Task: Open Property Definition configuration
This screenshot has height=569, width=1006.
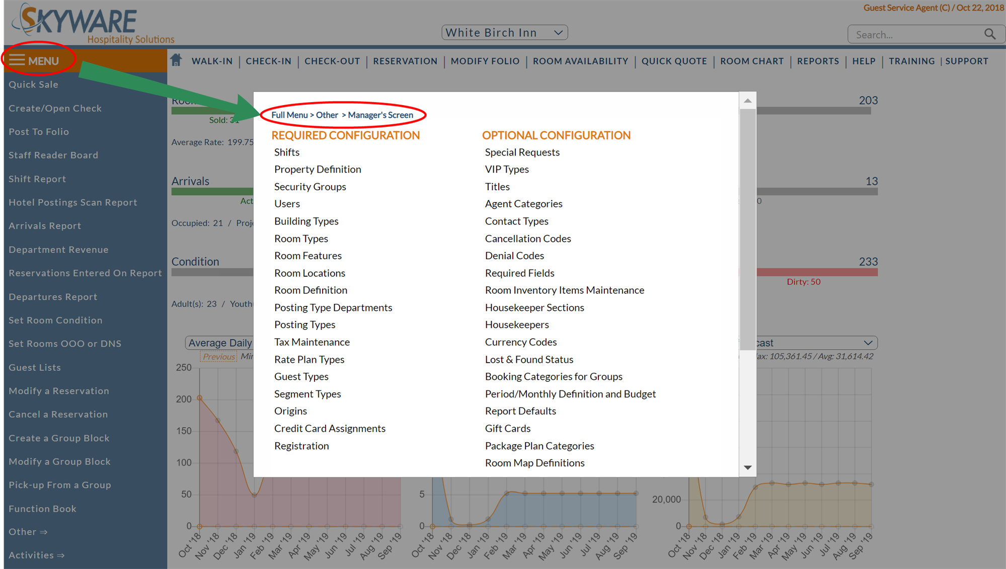Action: pos(318,169)
